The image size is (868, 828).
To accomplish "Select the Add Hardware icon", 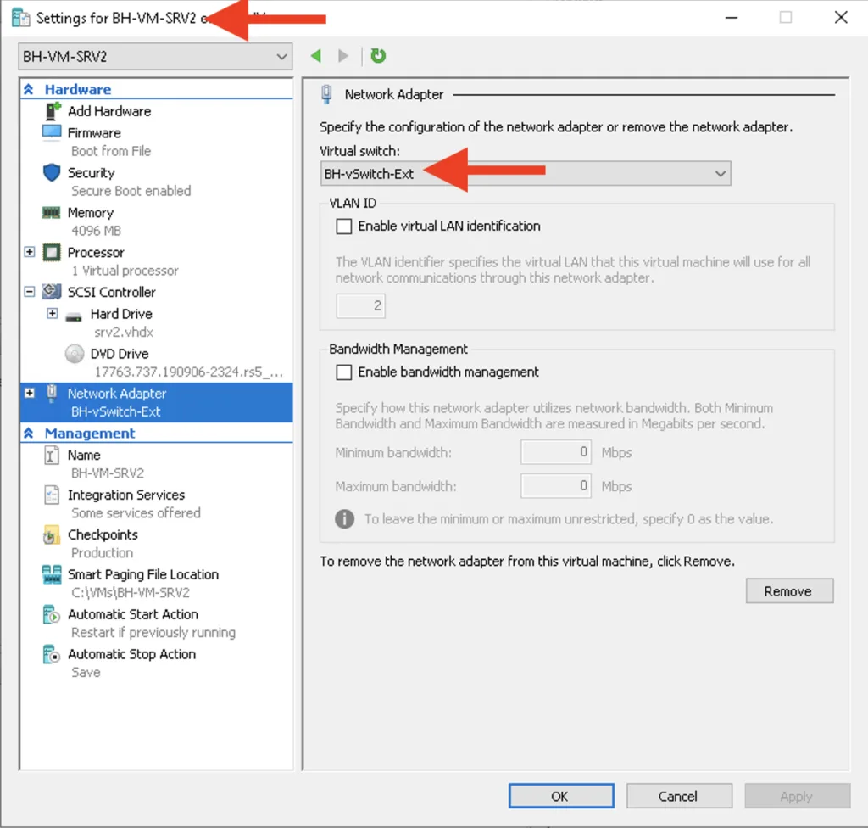I will pos(52,111).
